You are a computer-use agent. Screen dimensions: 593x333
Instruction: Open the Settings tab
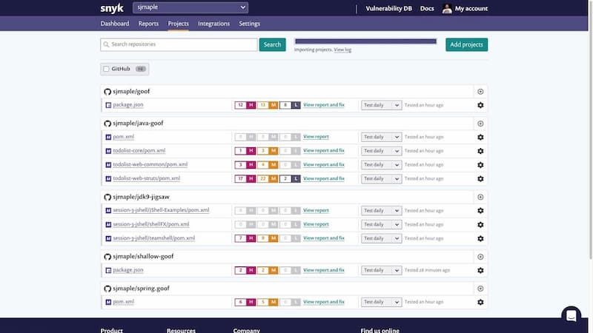(249, 24)
